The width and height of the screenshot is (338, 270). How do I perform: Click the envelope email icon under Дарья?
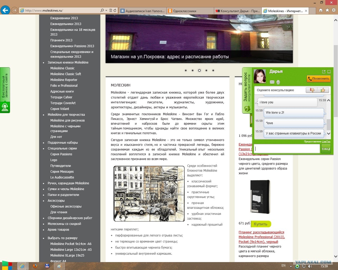[x=272, y=82]
